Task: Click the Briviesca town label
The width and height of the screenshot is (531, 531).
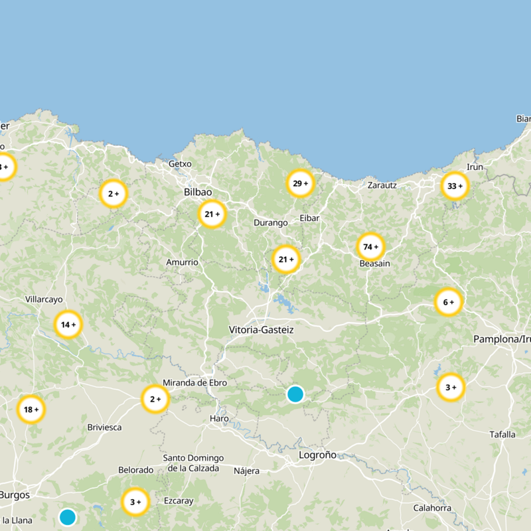Action: [104, 427]
